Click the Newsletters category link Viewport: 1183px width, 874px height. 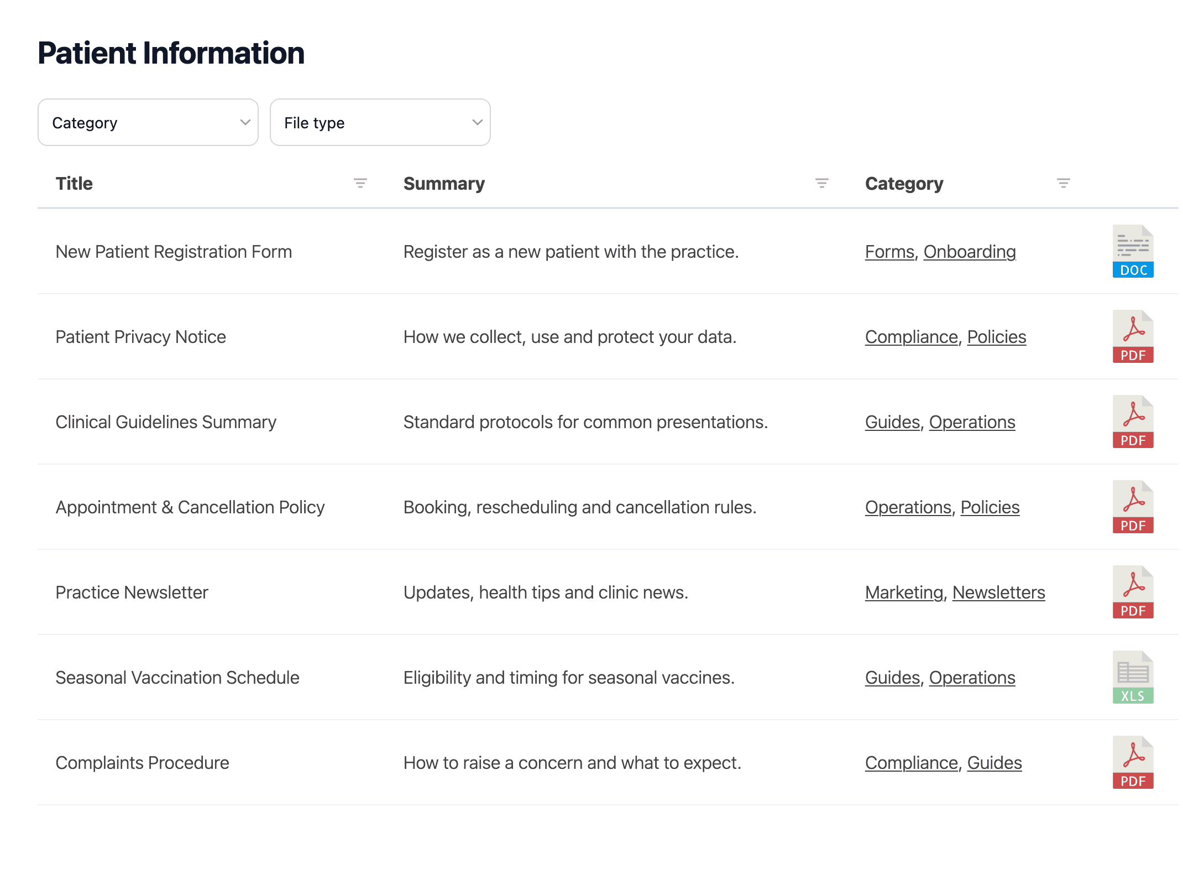999,592
